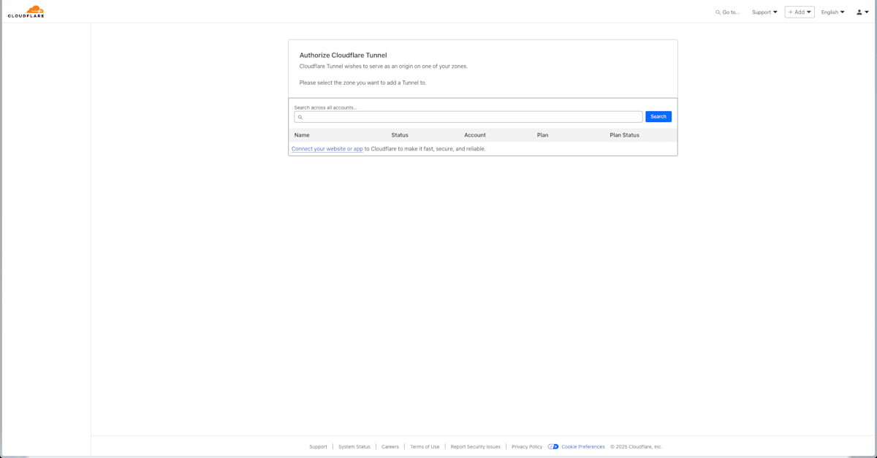
Task: Open the user account menu
Action: 862,12
